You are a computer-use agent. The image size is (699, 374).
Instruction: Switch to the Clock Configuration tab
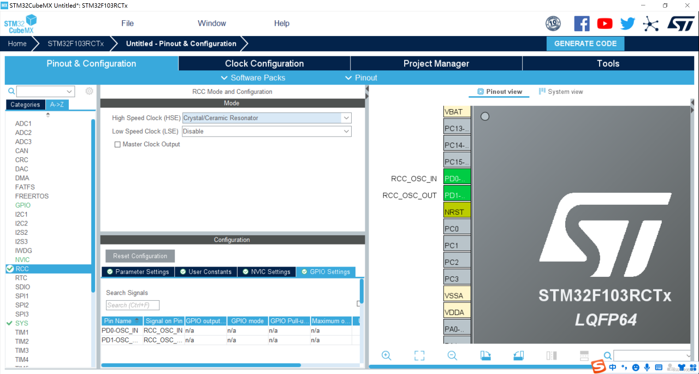click(x=264, y=63)
